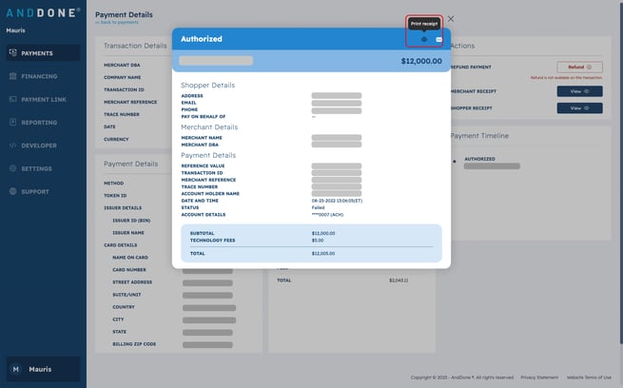
Task: Click the Authorized timeline marker
Action: point(454,160)
